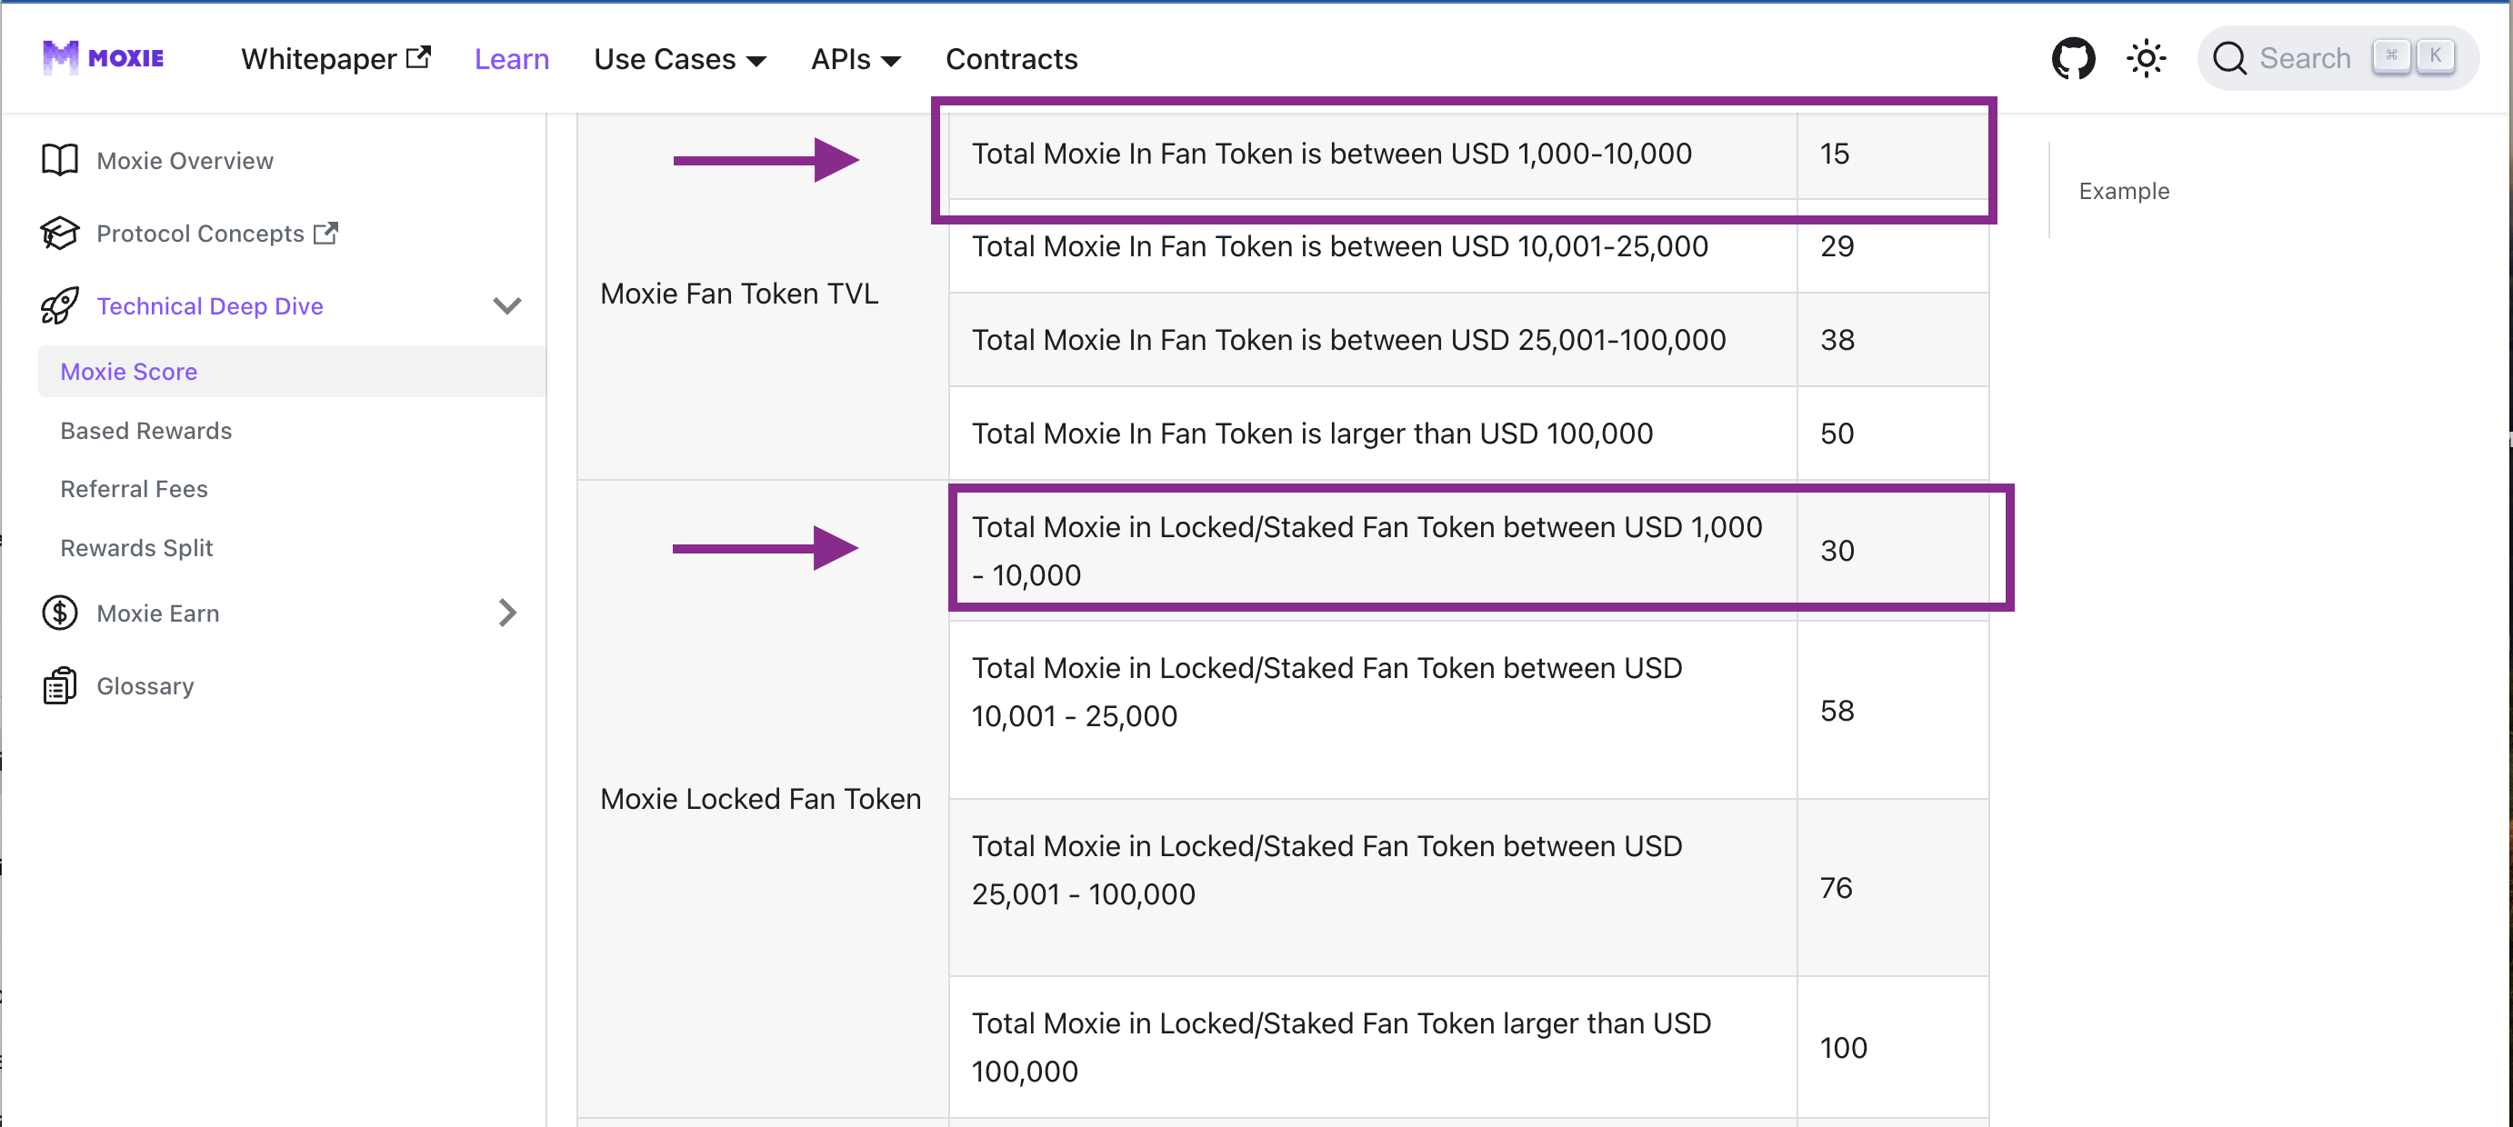Click the Protocol Concepts graduation cap icon
Screen dimensions: 2513x1127
point(59,233)
